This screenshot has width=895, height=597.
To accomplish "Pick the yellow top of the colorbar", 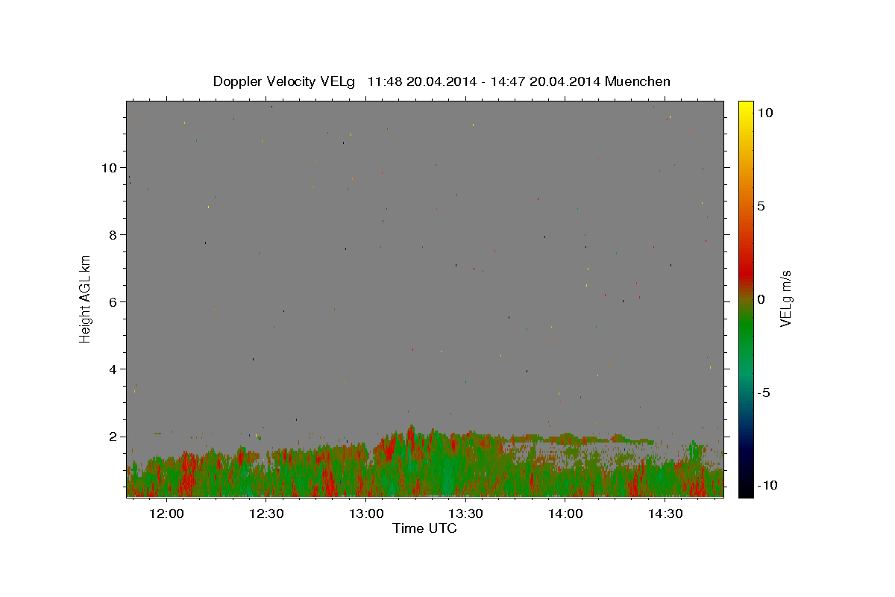I will (746, 107).
